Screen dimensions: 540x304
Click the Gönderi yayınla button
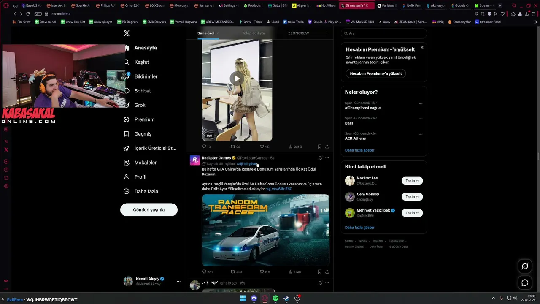coord(149,210)
